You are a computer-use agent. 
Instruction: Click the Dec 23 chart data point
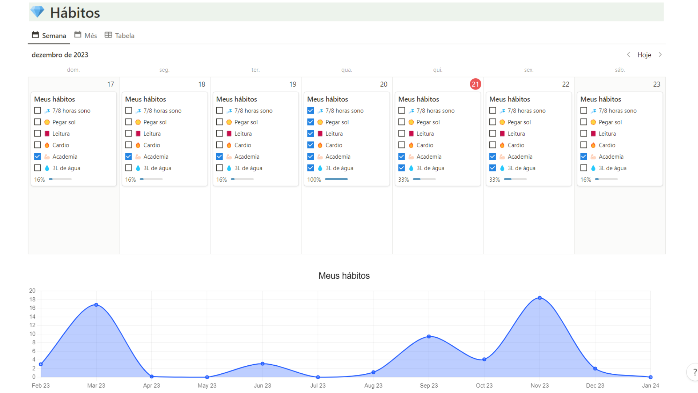(x=595, y=369)
